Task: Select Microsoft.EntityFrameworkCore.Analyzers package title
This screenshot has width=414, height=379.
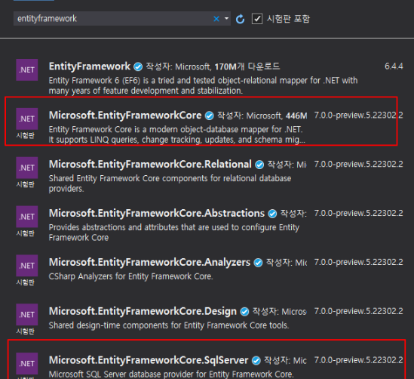Action: click(149, 262)
